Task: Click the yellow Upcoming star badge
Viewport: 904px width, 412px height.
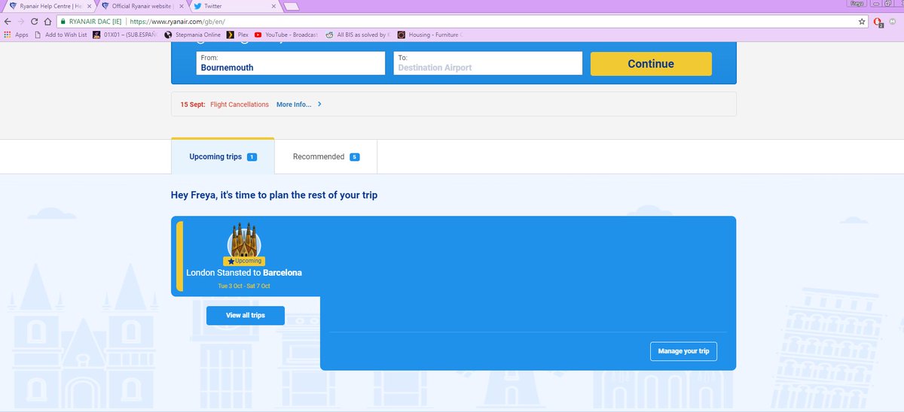Action: (243, 261)
